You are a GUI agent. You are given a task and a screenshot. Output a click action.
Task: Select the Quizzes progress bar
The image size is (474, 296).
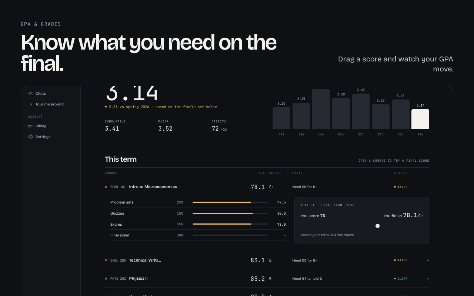pyautogui.click(x=230, y=213)
